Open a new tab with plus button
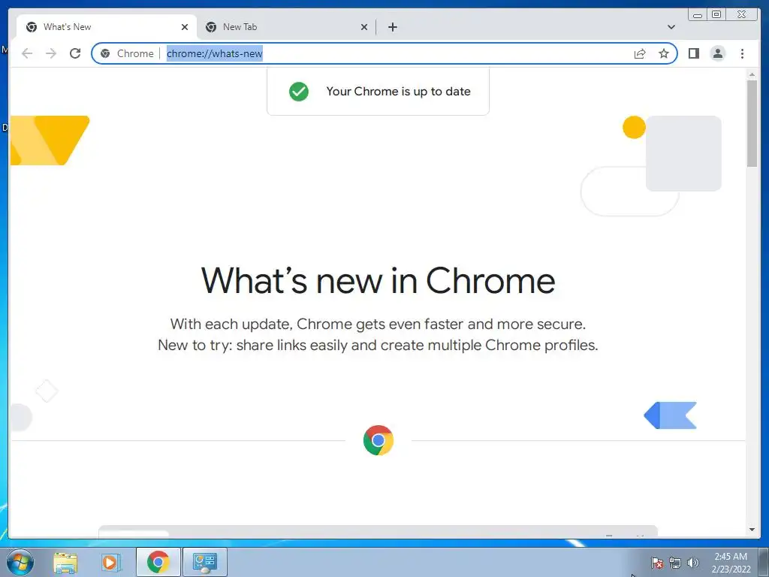This screenshot has width=769, height=577. click(x=392, y=27)
